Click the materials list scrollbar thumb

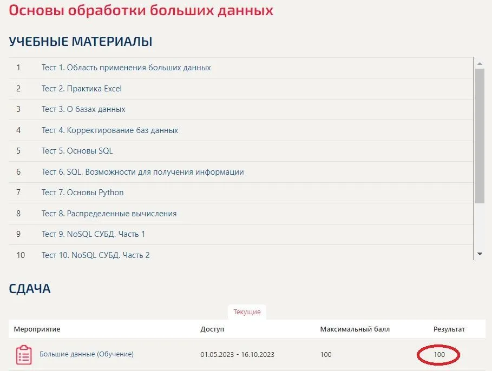(x=479, y=135)
